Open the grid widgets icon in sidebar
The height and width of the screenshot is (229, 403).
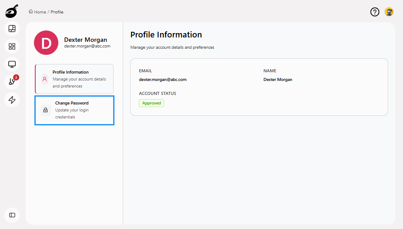coord(12,46)
